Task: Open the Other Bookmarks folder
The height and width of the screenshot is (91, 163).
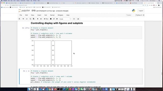Action: (x=158, y=7)
